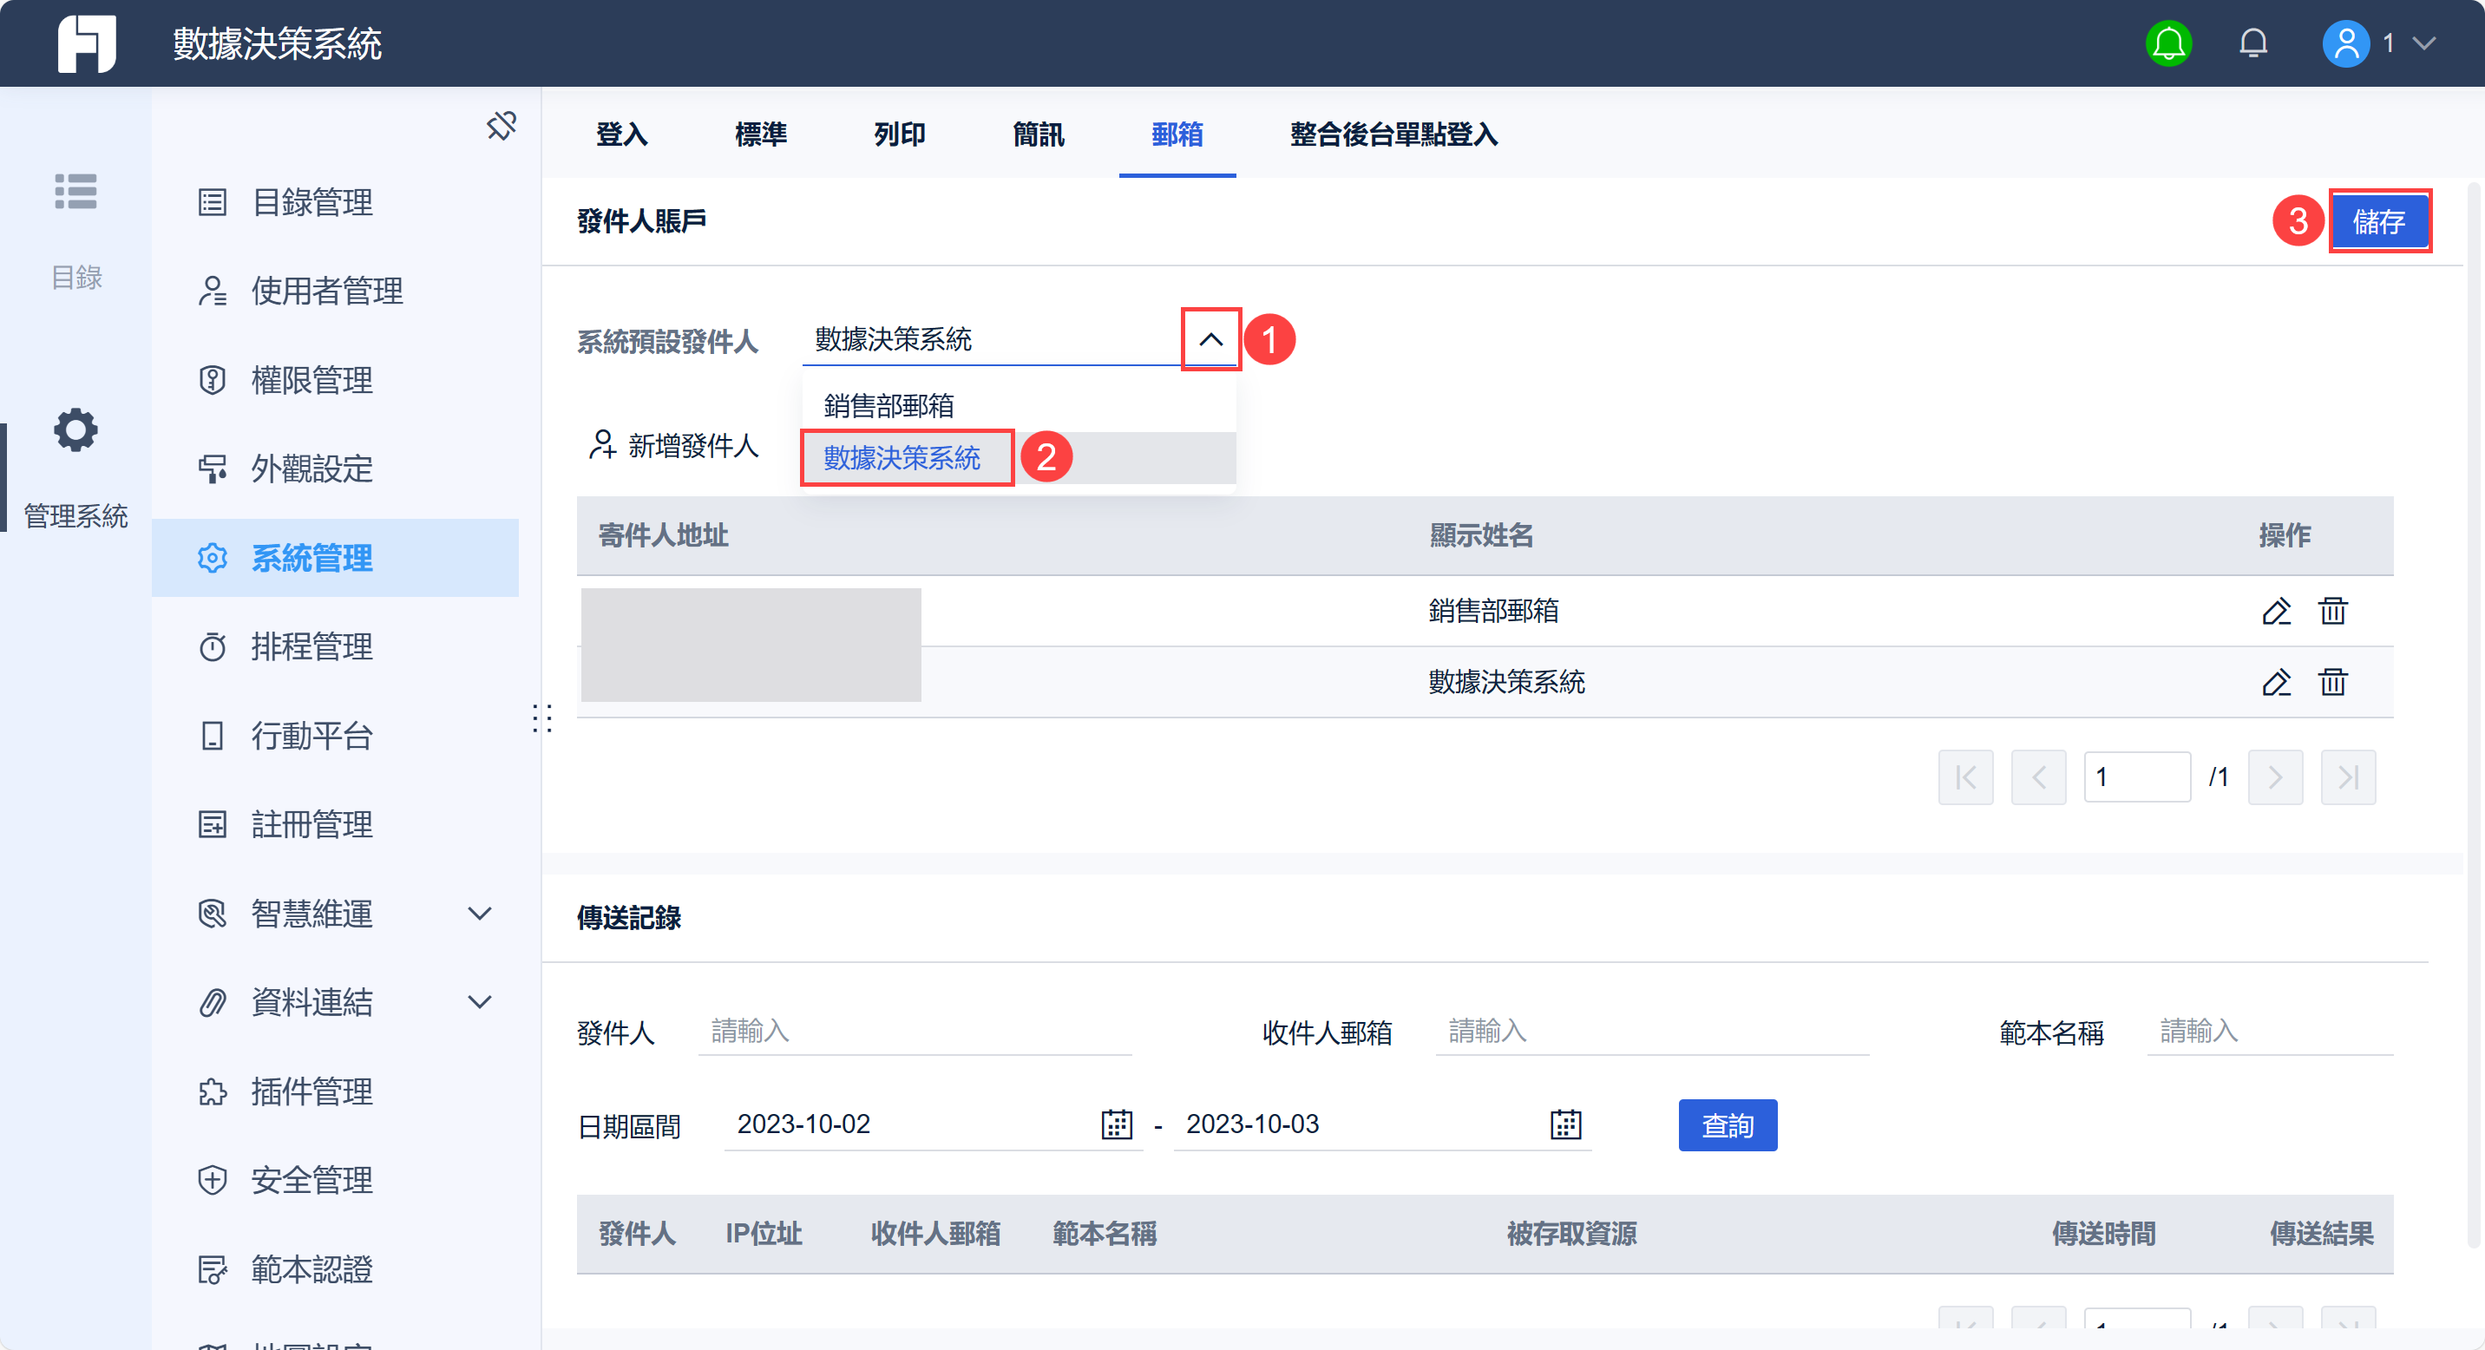Click edit pencil for 數據決策系統 row
Screen dimensions: 2485x1350
pyautogui.click(x=2276, y=683)
